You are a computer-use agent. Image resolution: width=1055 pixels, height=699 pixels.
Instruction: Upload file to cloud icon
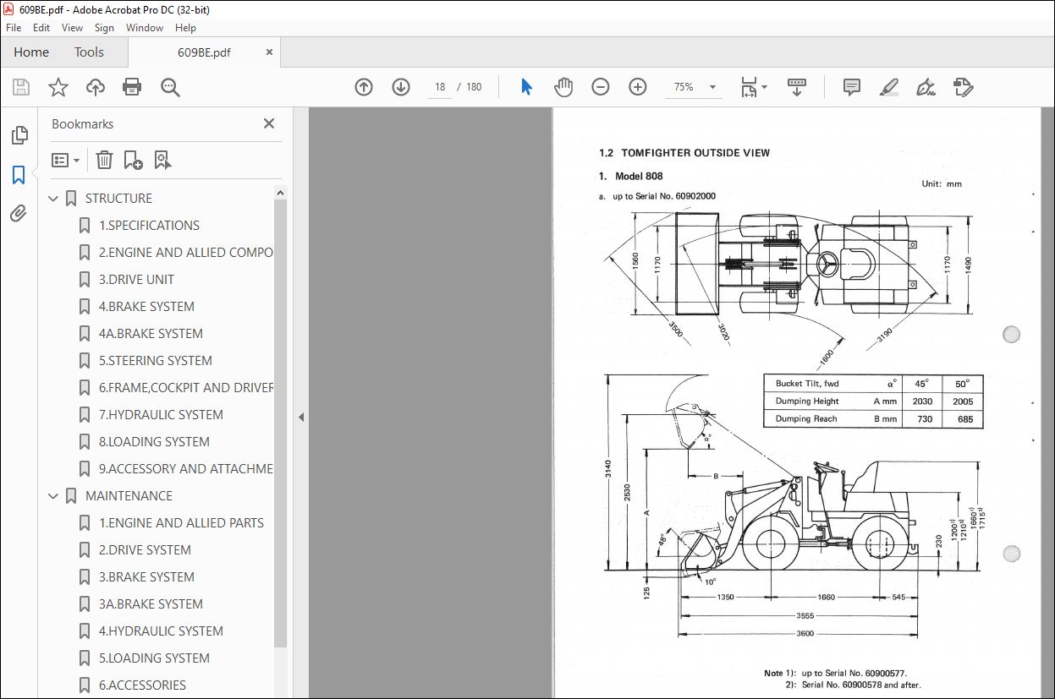96,87
